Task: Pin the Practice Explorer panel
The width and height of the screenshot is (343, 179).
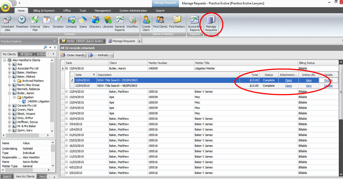Action: tap(55, 41)
